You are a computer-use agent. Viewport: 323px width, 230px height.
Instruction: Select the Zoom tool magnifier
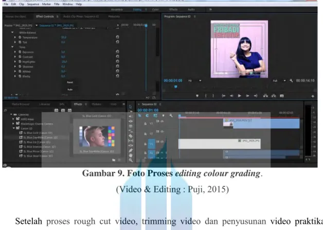(x=131, y=160)
